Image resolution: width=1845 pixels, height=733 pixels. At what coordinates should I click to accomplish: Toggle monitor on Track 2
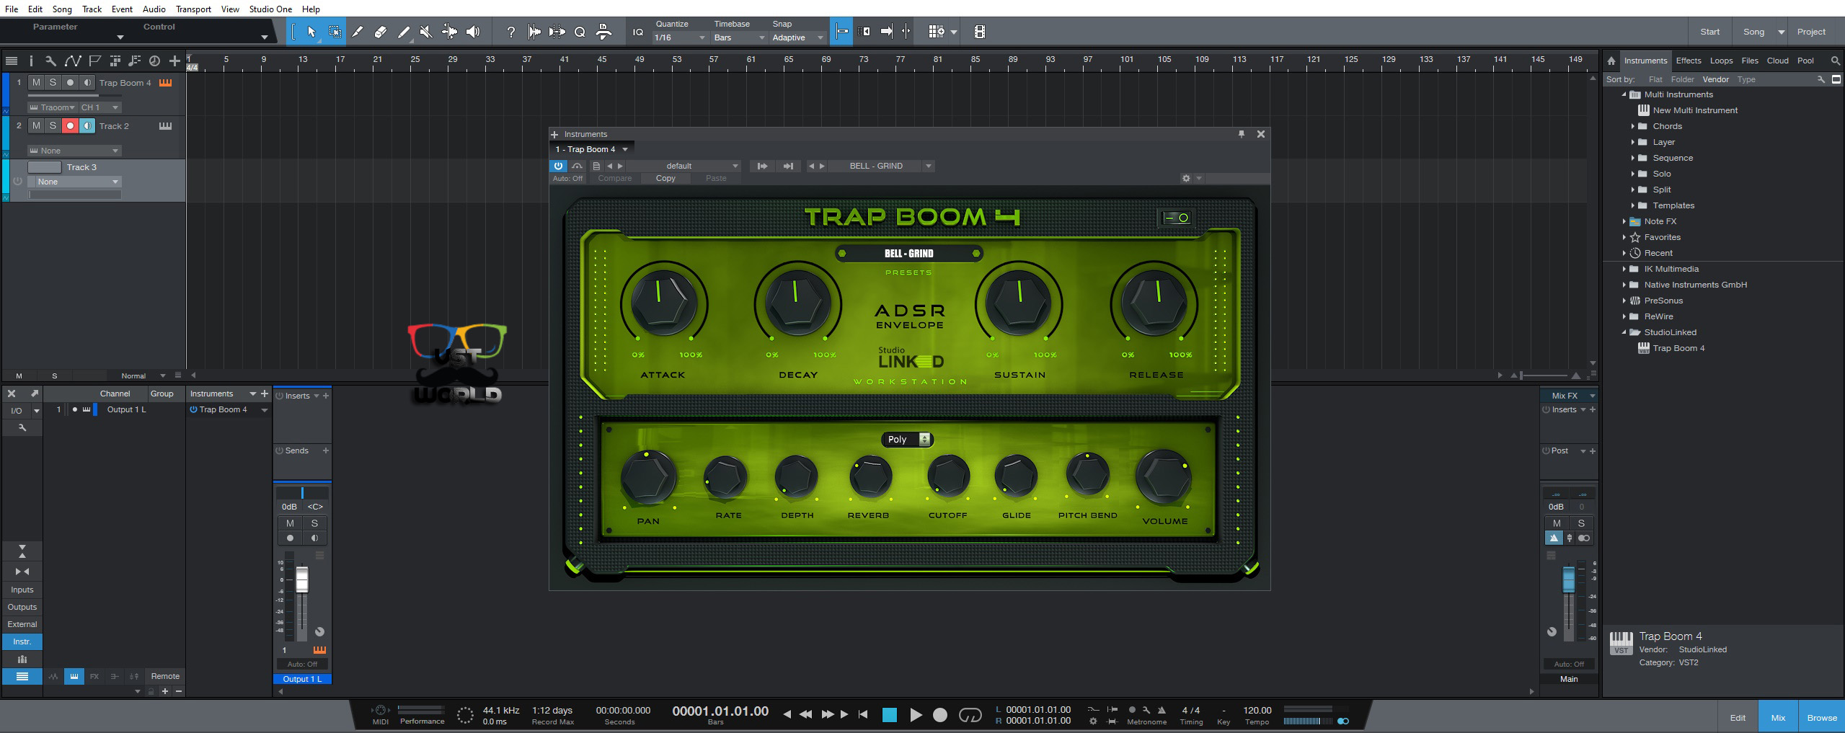pos(87,125)
